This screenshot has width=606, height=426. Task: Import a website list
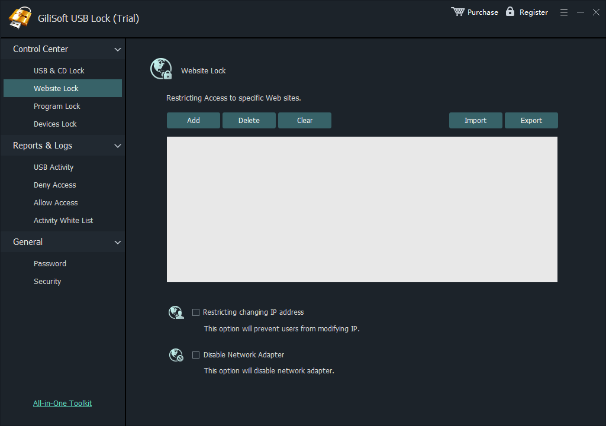coord(475,121)
